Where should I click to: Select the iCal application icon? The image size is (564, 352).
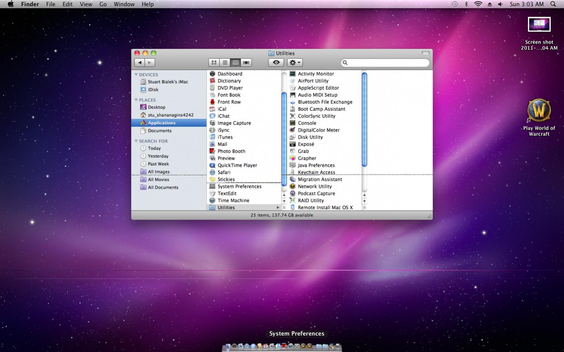click(x=212, y=109)
